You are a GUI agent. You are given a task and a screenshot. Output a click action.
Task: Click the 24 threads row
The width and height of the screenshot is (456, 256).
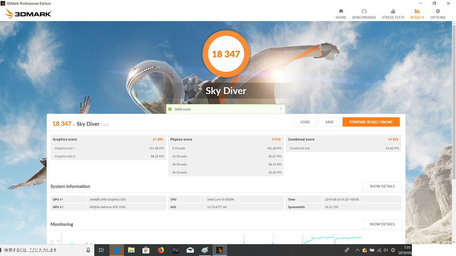coord(226,156)
